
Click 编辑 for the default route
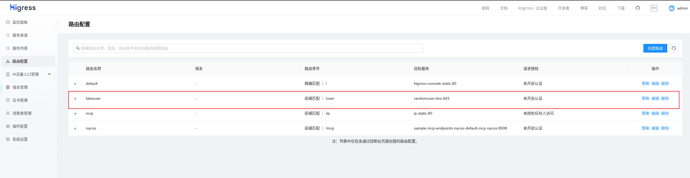click(x=655, y=83)
